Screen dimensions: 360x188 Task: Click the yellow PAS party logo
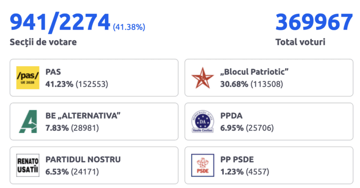coord(28,78)
